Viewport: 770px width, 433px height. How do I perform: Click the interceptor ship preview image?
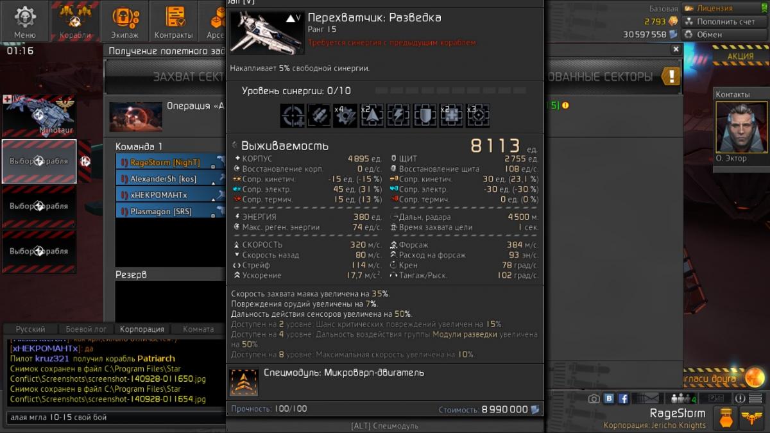tap(266, 33)
